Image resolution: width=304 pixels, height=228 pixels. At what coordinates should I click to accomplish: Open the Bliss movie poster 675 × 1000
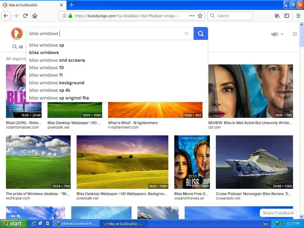pos(192,162)
